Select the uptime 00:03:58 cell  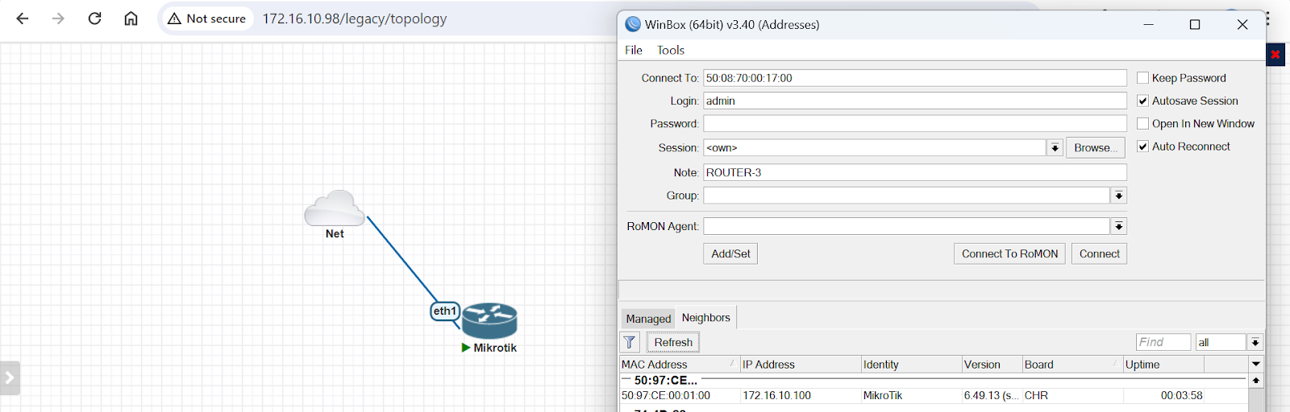click(1163, 395)
